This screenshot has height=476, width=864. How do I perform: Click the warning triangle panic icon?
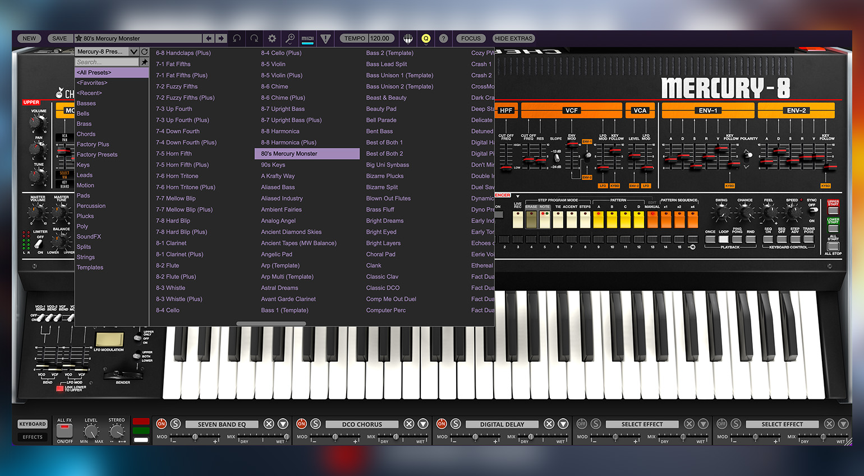[325, 39]
